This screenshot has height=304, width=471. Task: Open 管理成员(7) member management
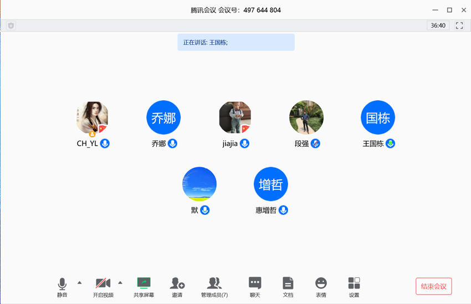214,284
